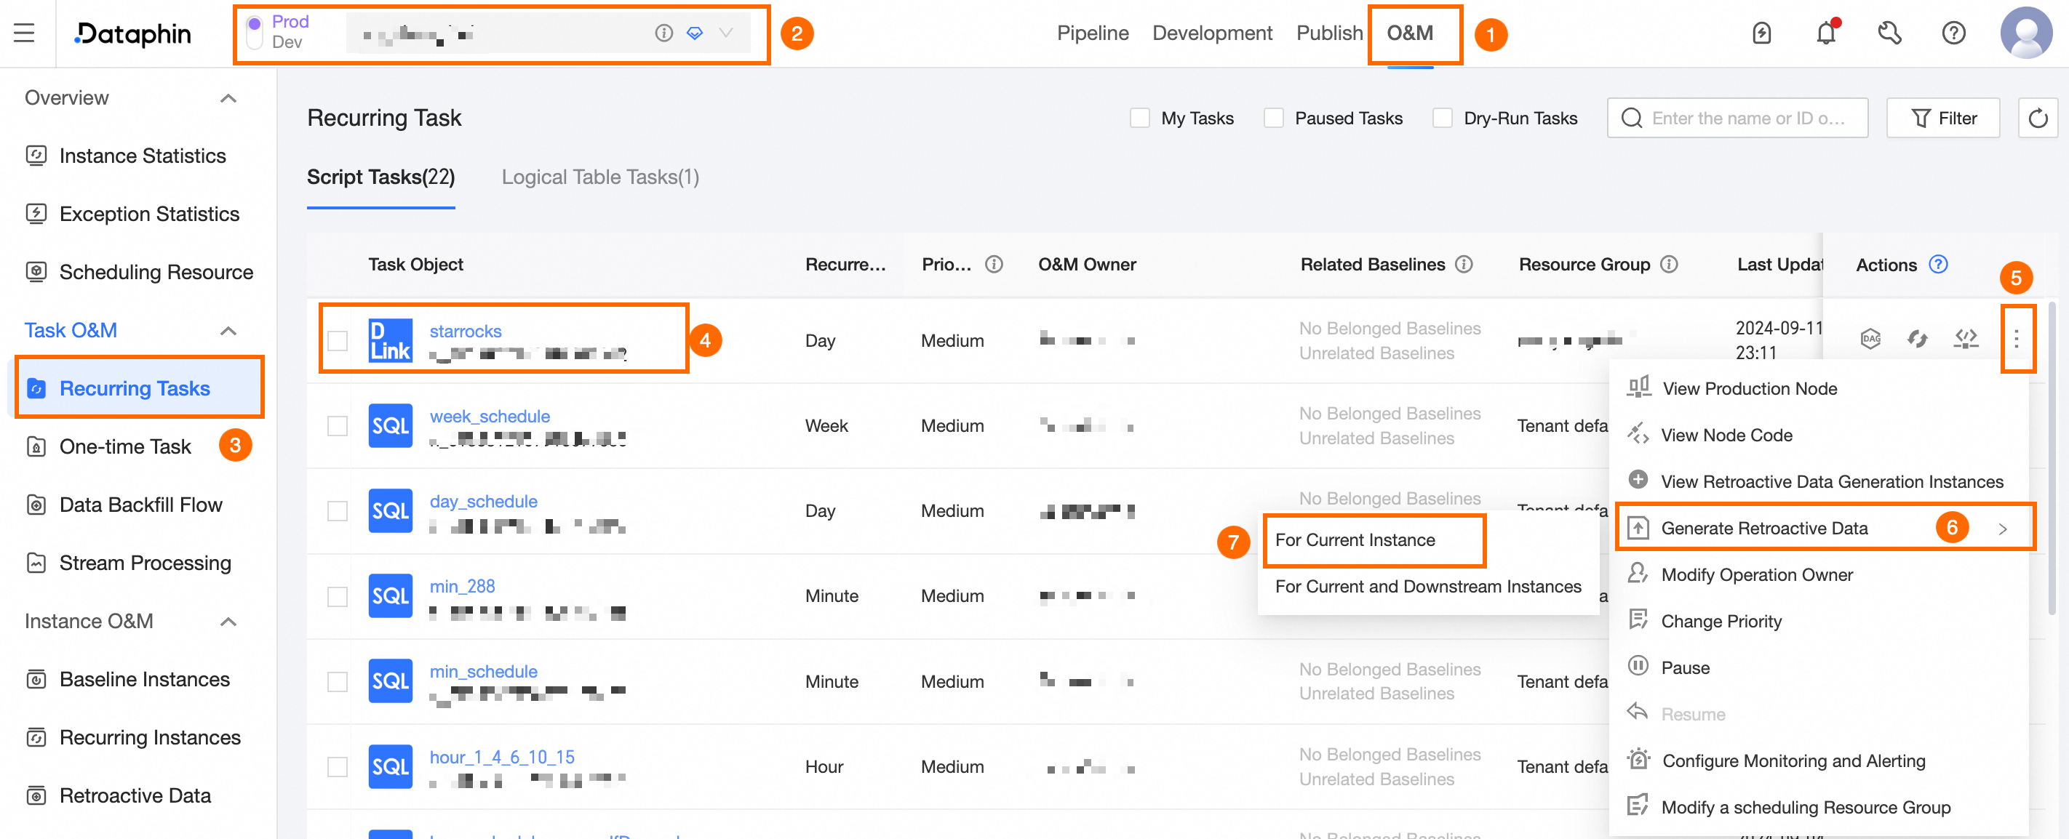Screen dimensions: 2069x839
Task: Click the hamburger menu icon
Action: coord(24,33)
